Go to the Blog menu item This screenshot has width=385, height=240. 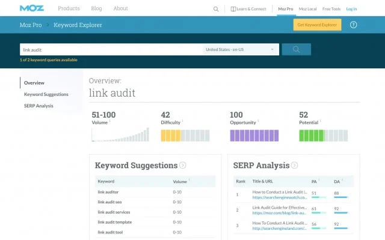pos(96,8)
